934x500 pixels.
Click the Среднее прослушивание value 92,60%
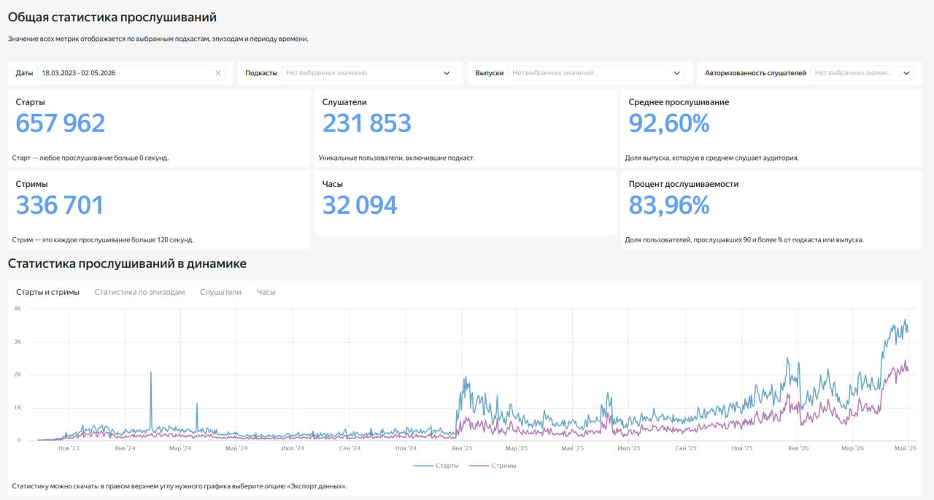[669, 123]
